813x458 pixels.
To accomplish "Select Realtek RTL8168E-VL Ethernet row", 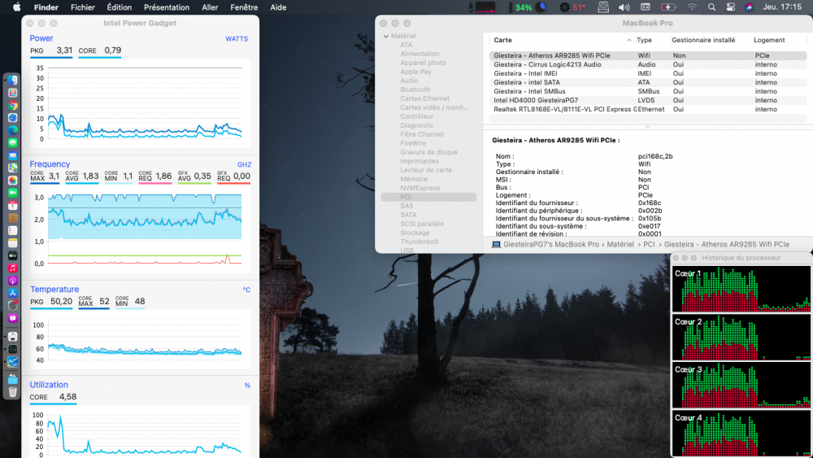I will [648, 110].
